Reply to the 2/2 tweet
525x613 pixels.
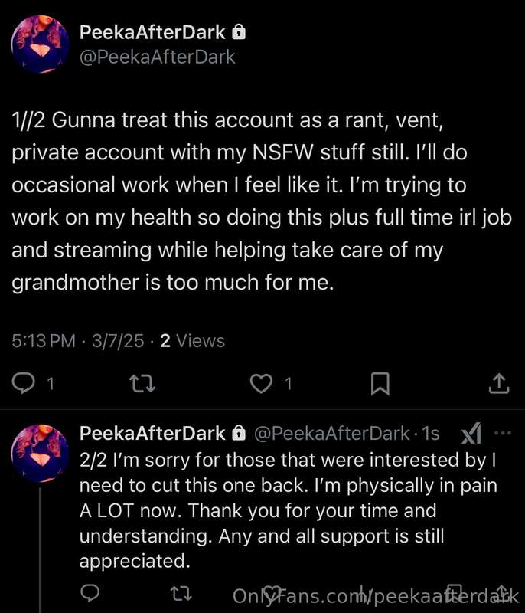pyautogui.click(x=90, y=593)
